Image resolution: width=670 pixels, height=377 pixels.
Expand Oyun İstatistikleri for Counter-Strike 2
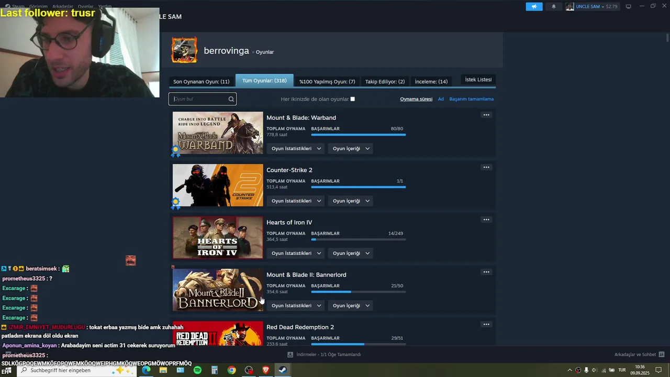point(296,201)
